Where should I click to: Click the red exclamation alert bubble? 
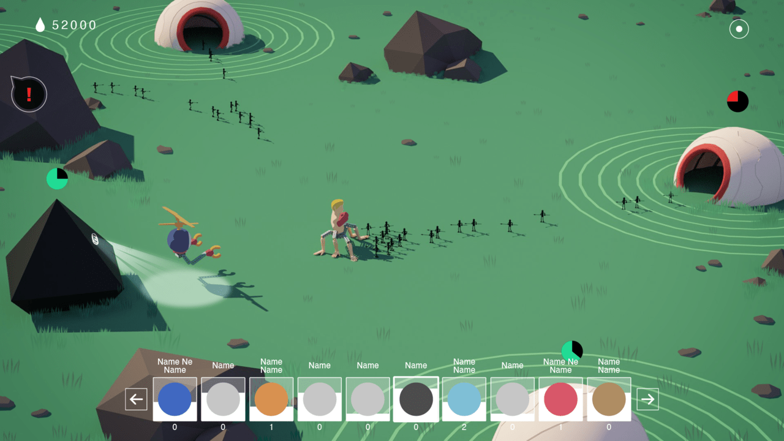click(29, 94)
